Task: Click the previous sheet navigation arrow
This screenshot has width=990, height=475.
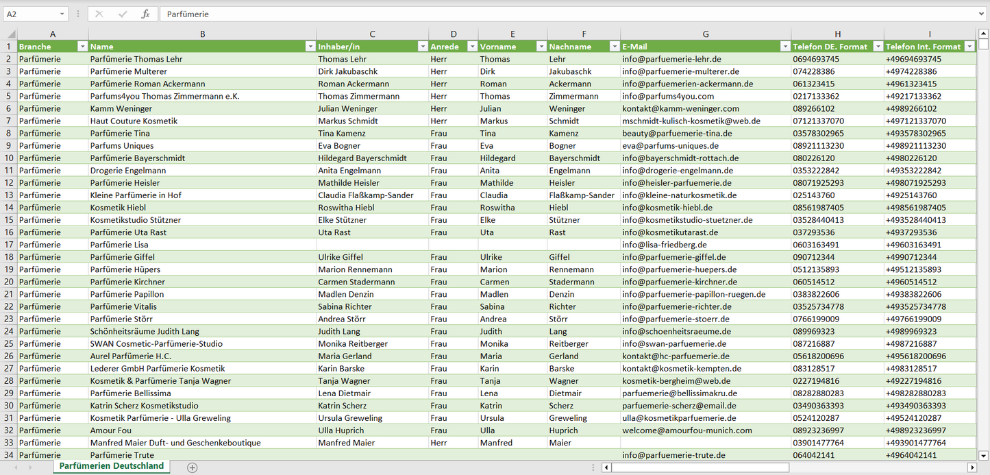Action: click(14, 467)
